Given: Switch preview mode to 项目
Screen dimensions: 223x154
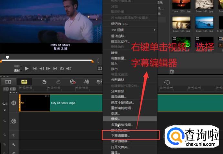Looking at the screenshot, I should click(17, 66).
